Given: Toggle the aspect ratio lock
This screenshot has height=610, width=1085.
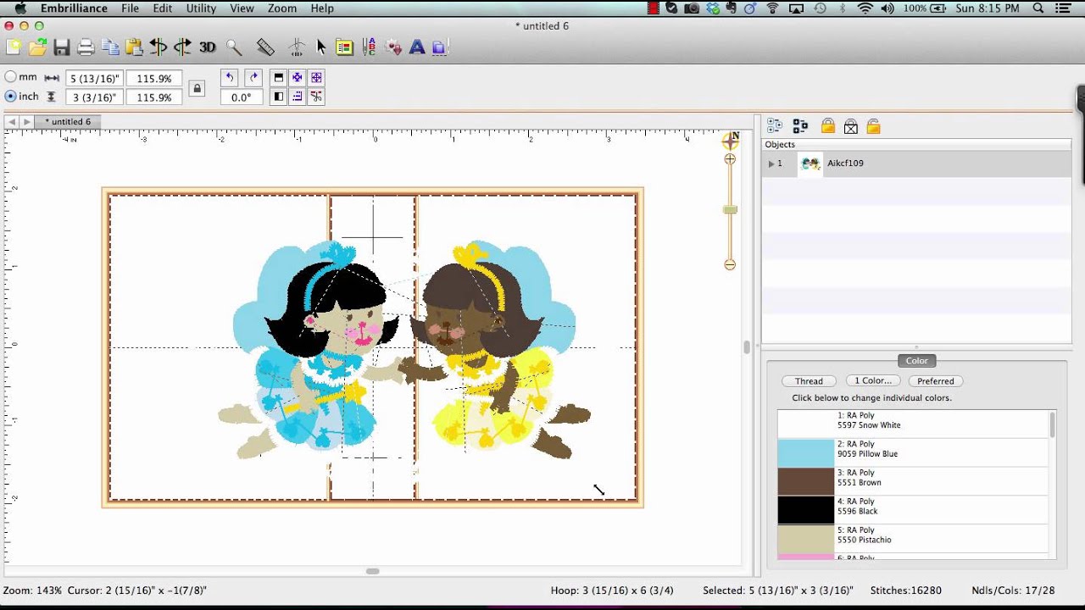Looking at the screenshot, I should pos(197,88).
